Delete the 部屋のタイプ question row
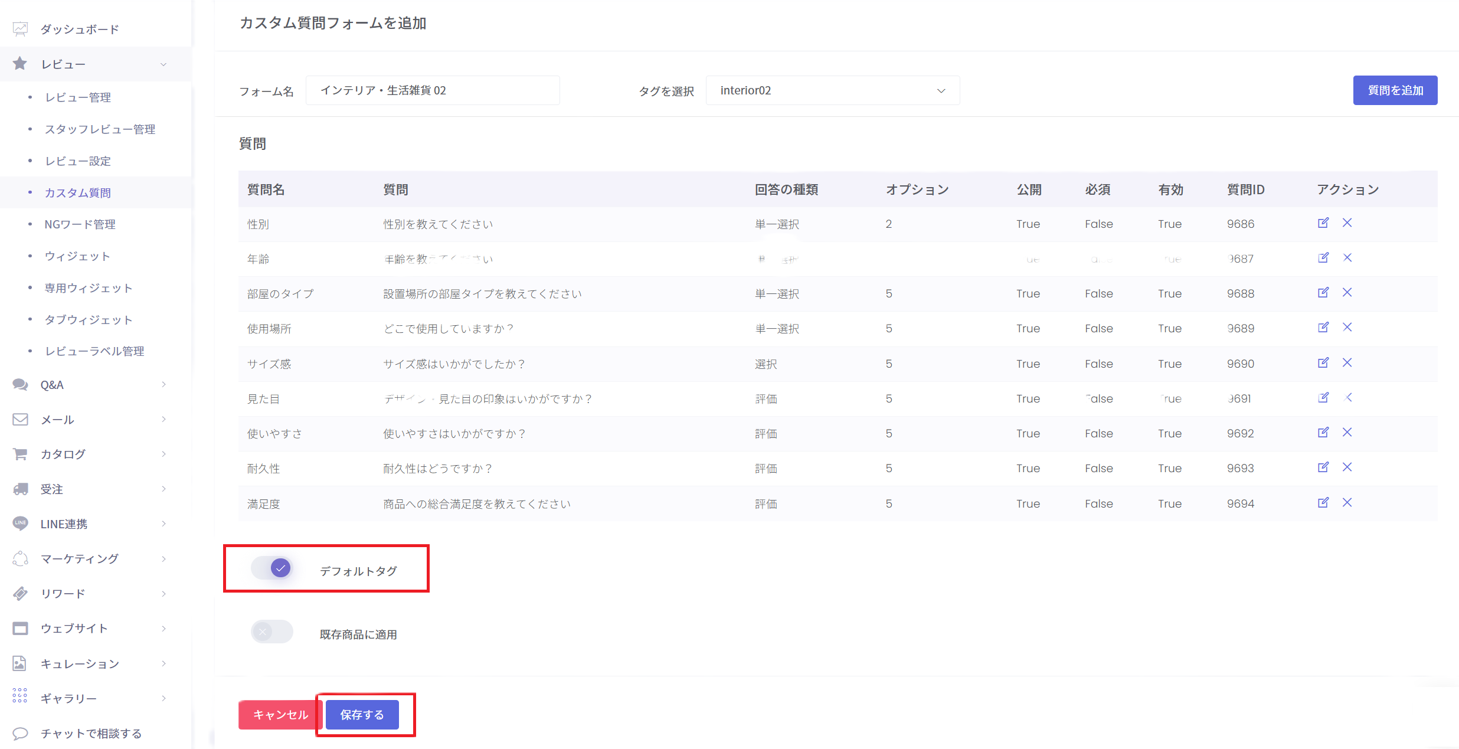 1347,293
